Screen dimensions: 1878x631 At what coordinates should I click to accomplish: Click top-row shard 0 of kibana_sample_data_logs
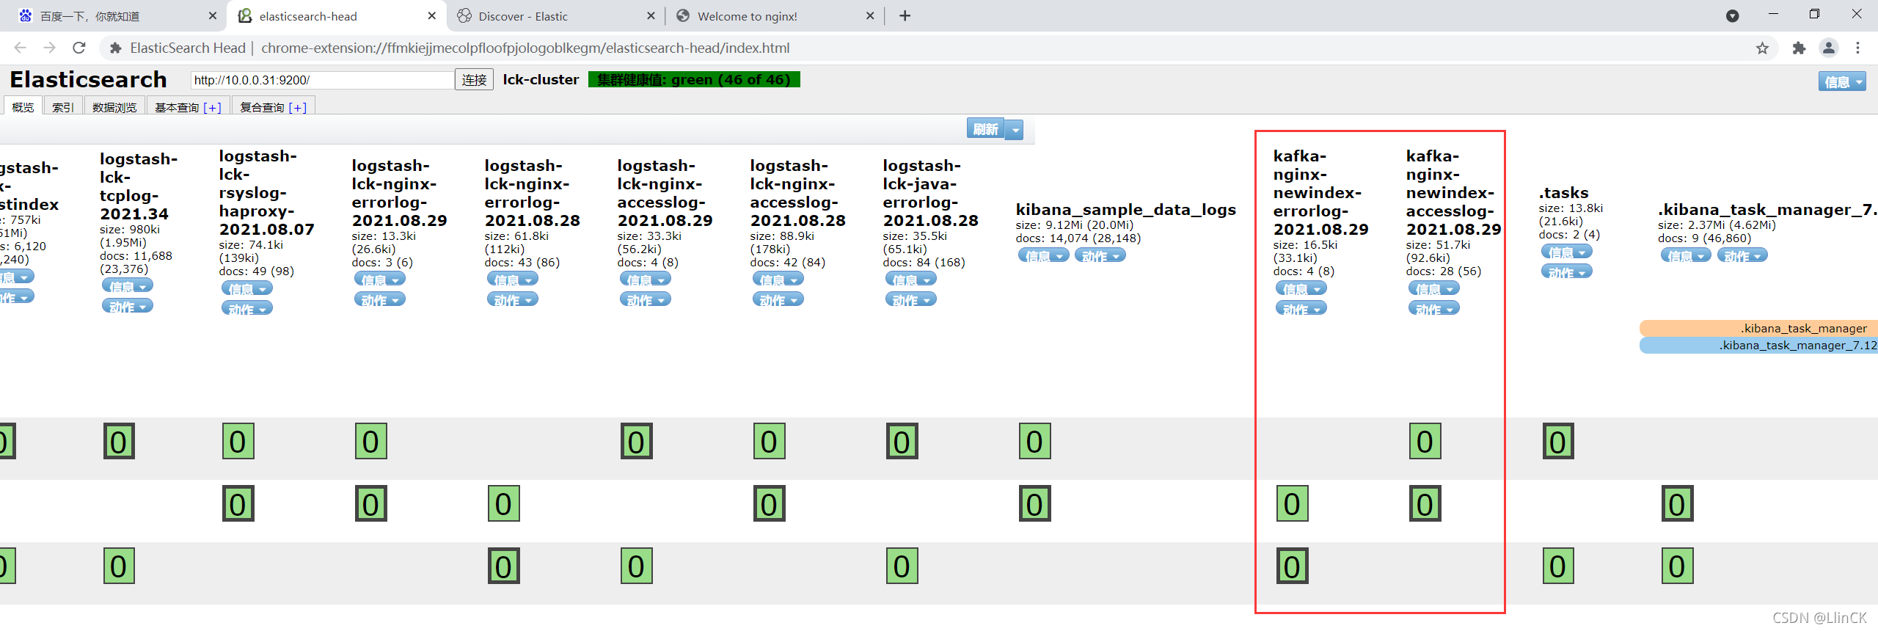pos(1035,441)
